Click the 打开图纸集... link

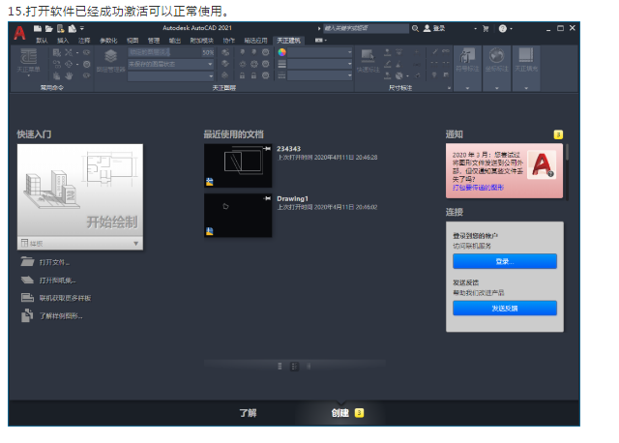[x=58, y=281]
